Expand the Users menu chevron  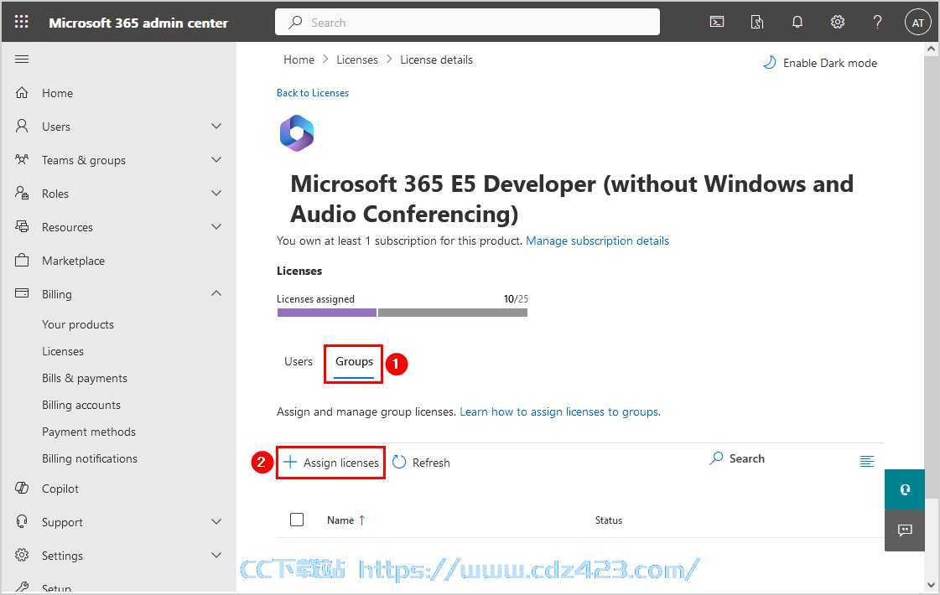click(216, 126)
